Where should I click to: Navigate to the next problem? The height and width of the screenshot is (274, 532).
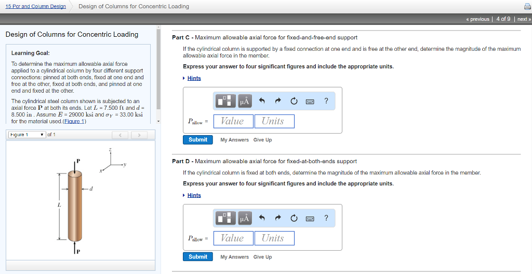pos(524,19)
